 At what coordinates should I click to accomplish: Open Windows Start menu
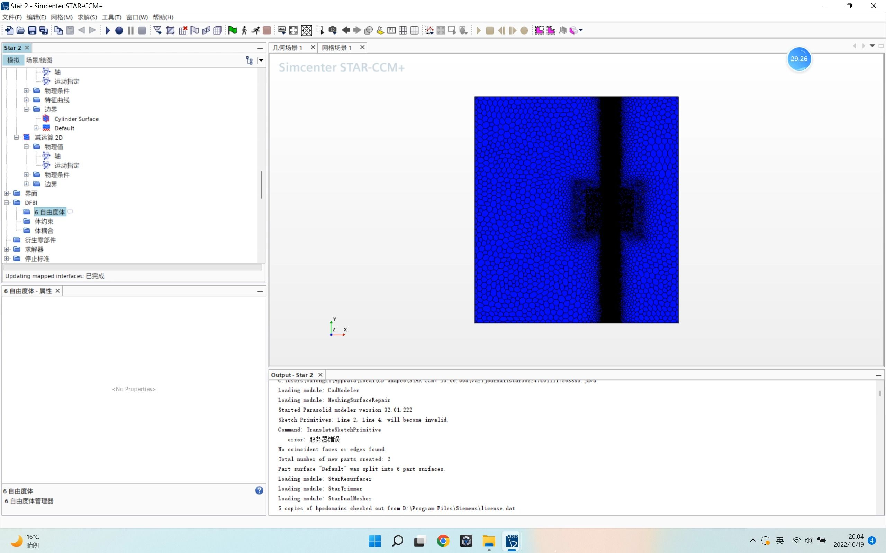coord(374,541)
